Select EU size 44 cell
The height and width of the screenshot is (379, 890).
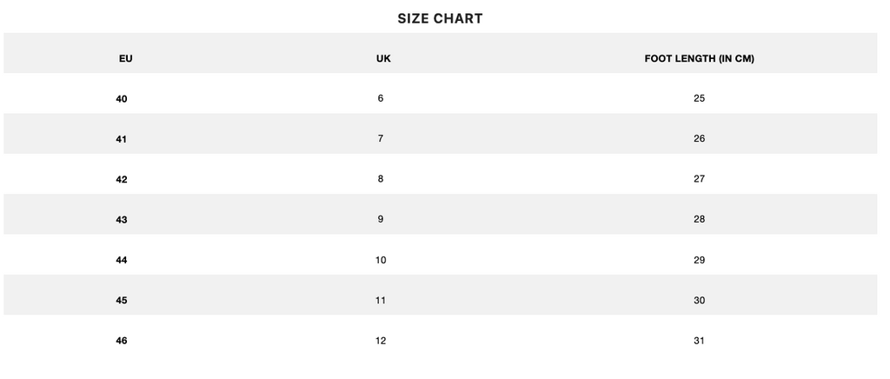click(122, 260)
